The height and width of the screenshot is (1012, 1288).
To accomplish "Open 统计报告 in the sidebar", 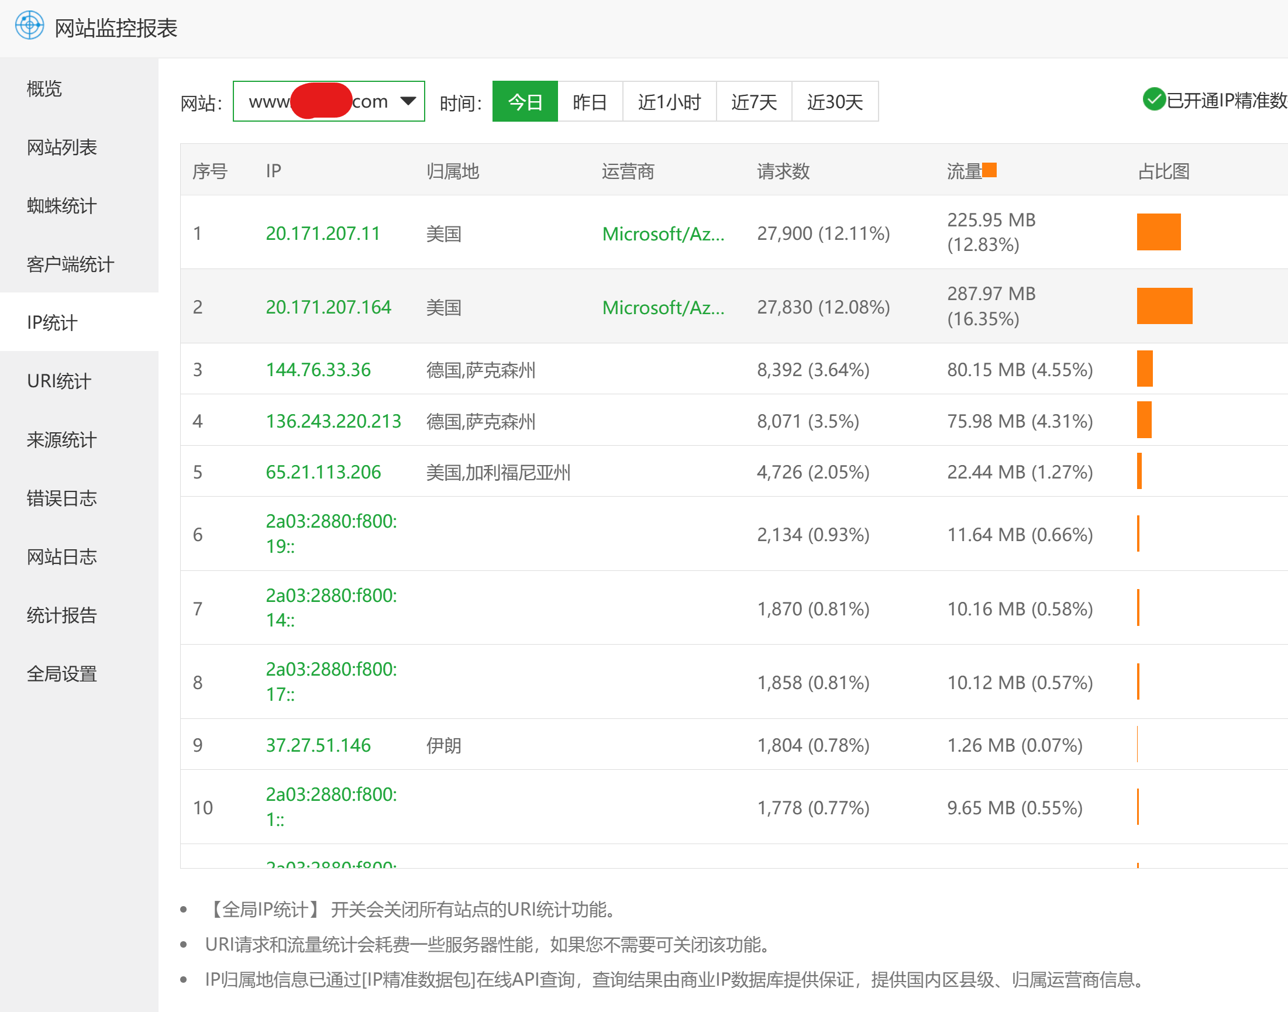I will coord(79,615).
